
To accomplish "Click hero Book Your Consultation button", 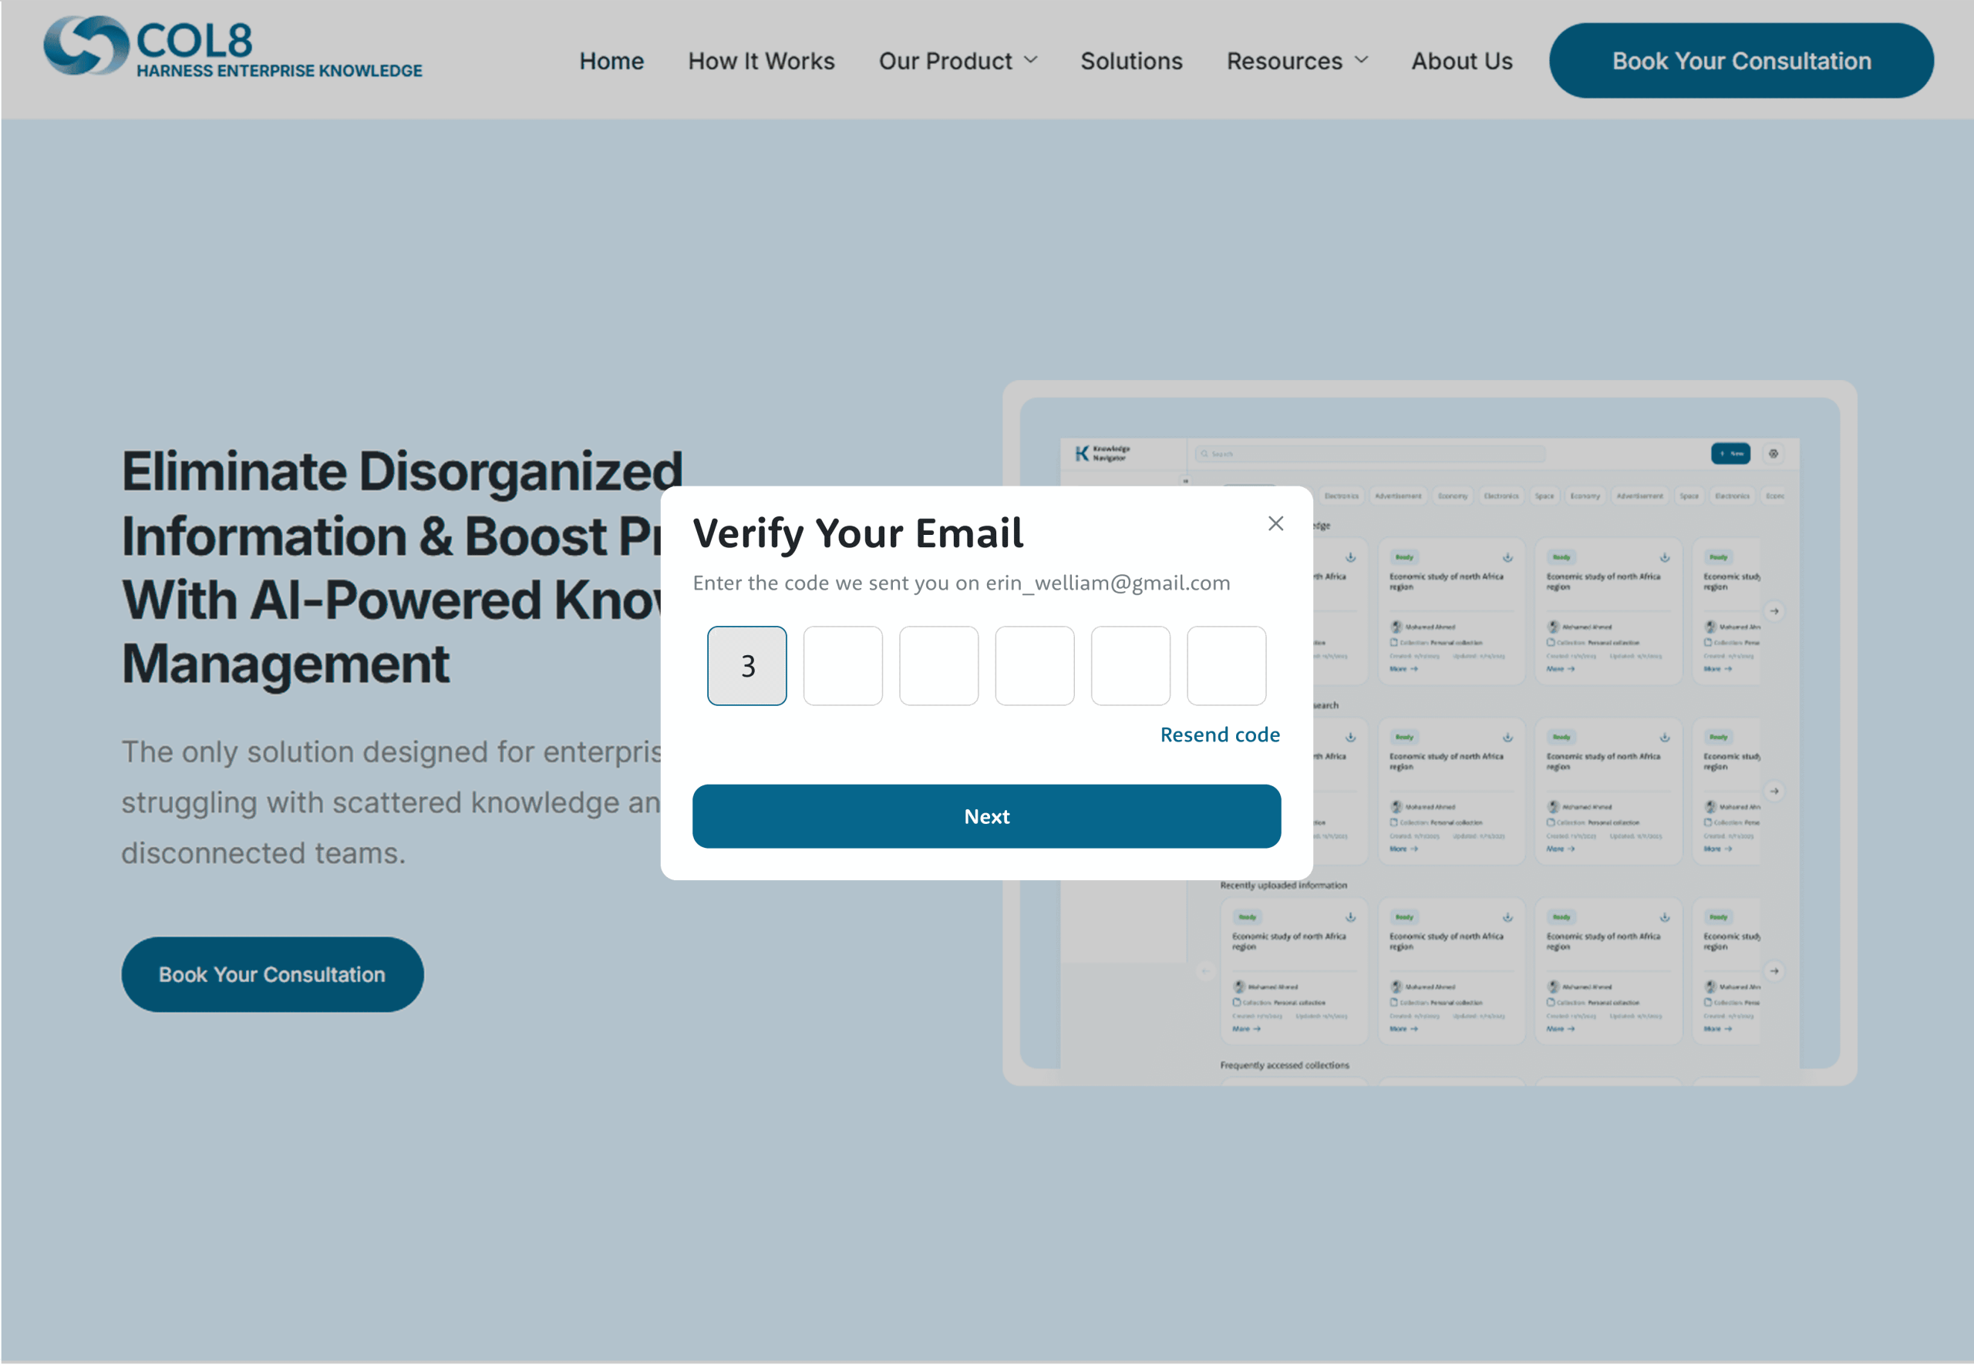I will [272, 974].
